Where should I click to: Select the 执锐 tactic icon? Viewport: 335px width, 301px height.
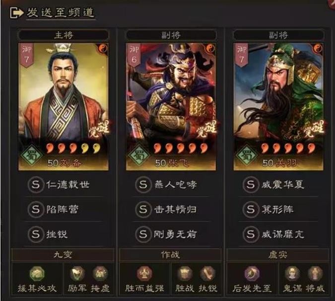[207, 274]
